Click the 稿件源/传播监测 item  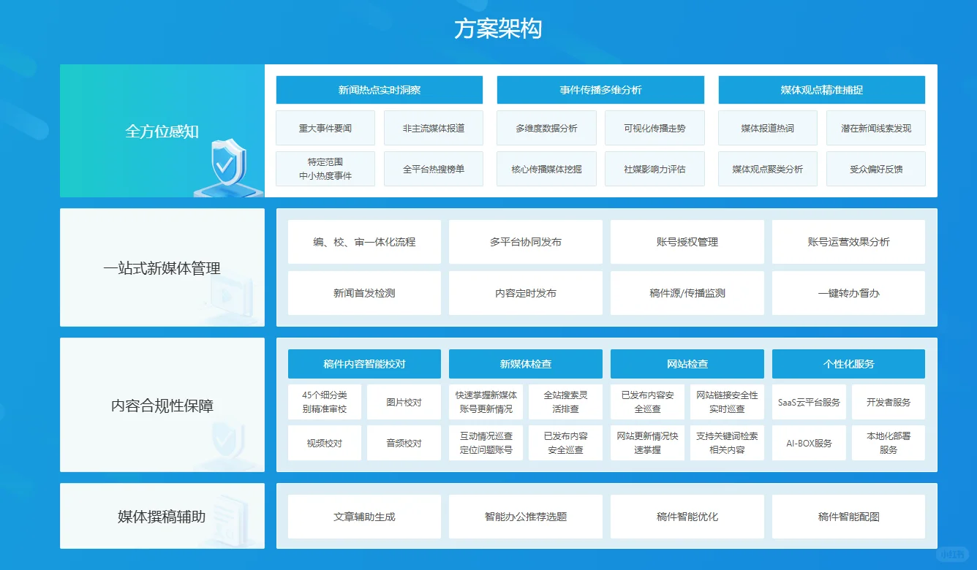point(687,293)
